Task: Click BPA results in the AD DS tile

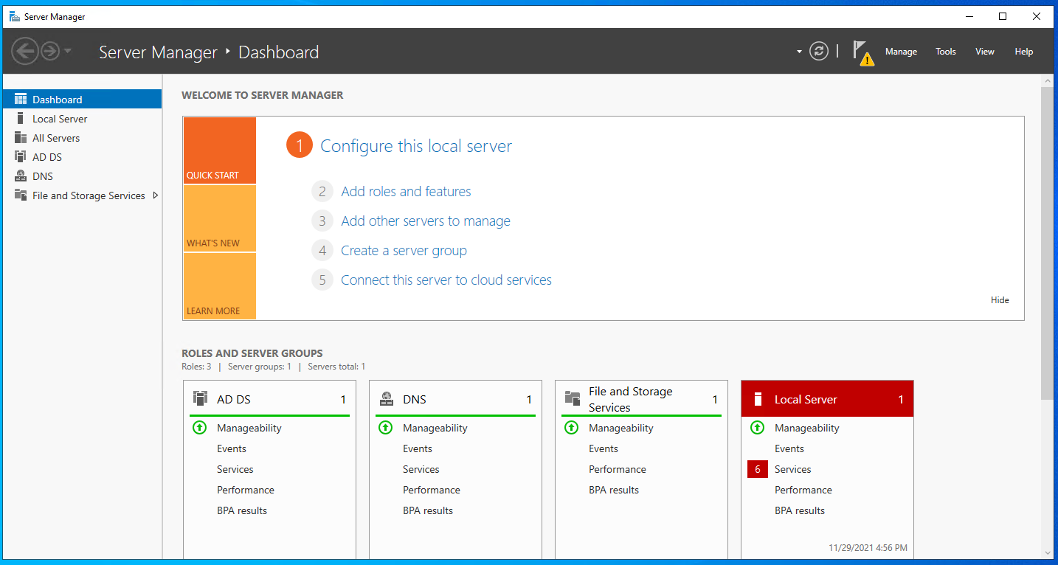Action: (x=242, y=510)
